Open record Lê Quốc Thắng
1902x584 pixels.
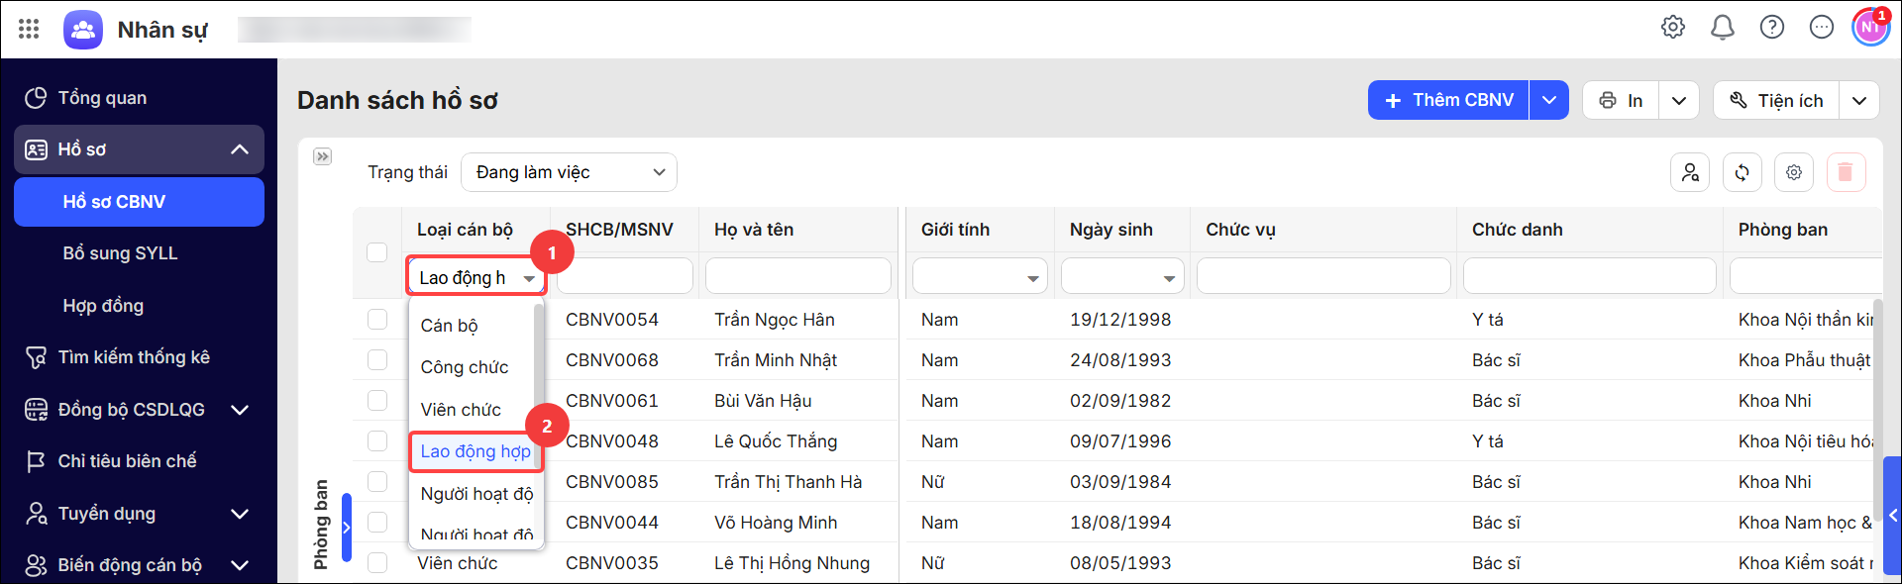point(776,441)
